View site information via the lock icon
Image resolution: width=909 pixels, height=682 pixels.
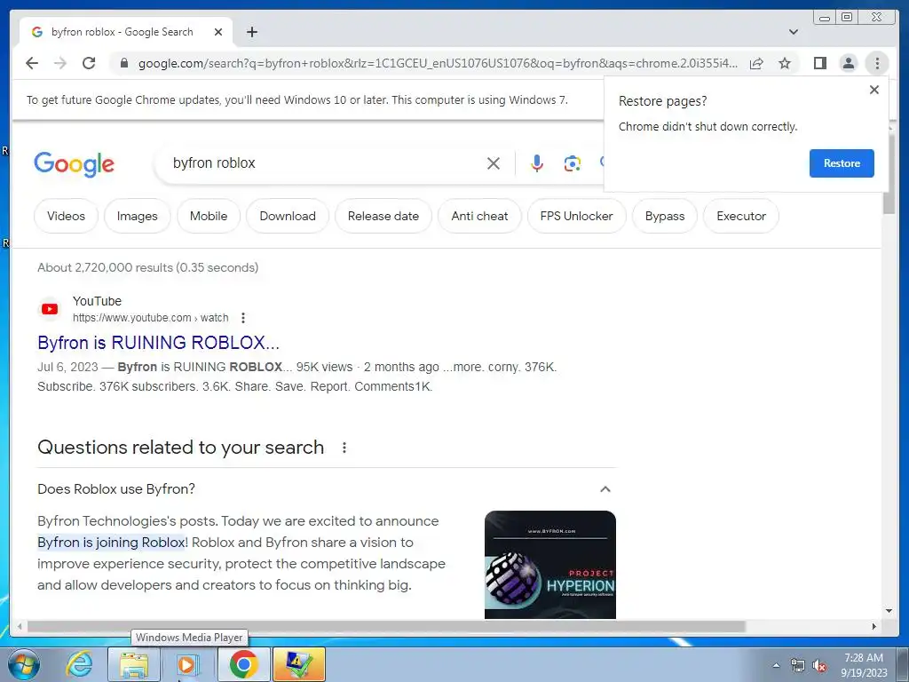click(123, 63)
